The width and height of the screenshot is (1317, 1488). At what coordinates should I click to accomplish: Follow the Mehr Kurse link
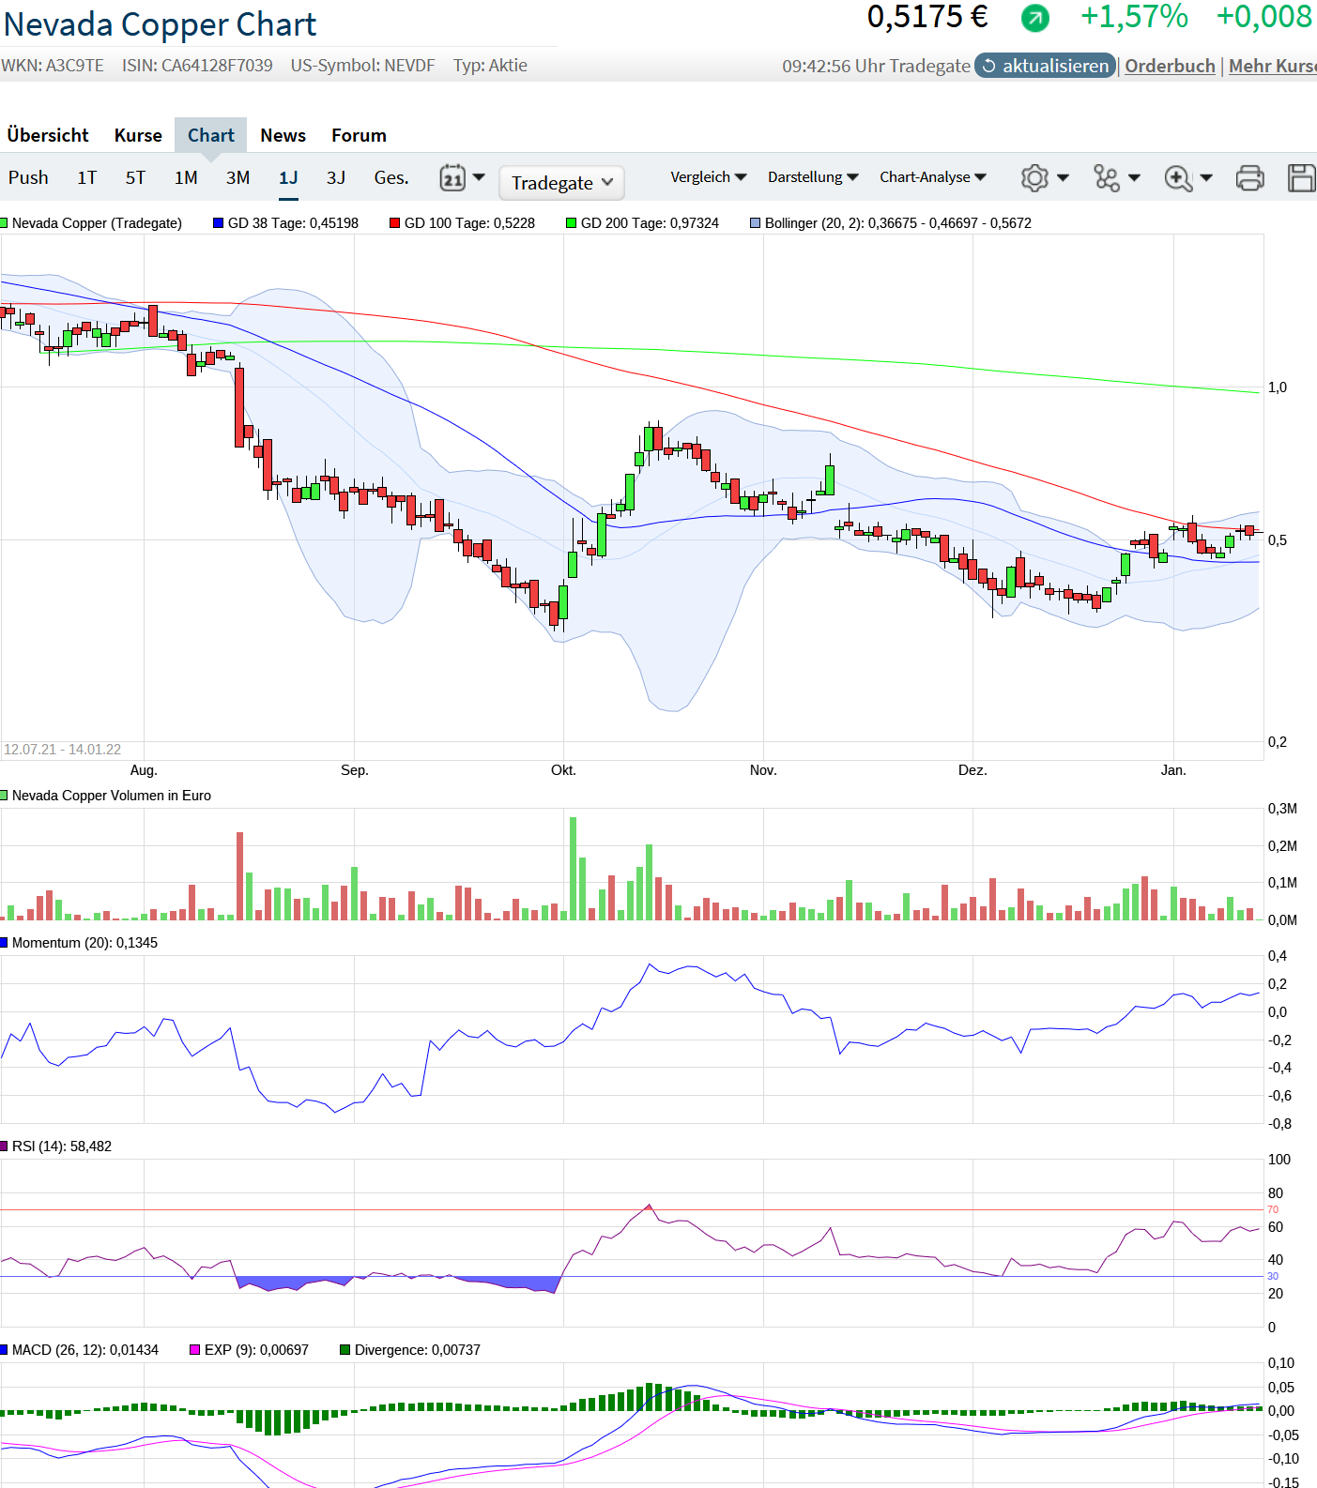pos(1273,66)
